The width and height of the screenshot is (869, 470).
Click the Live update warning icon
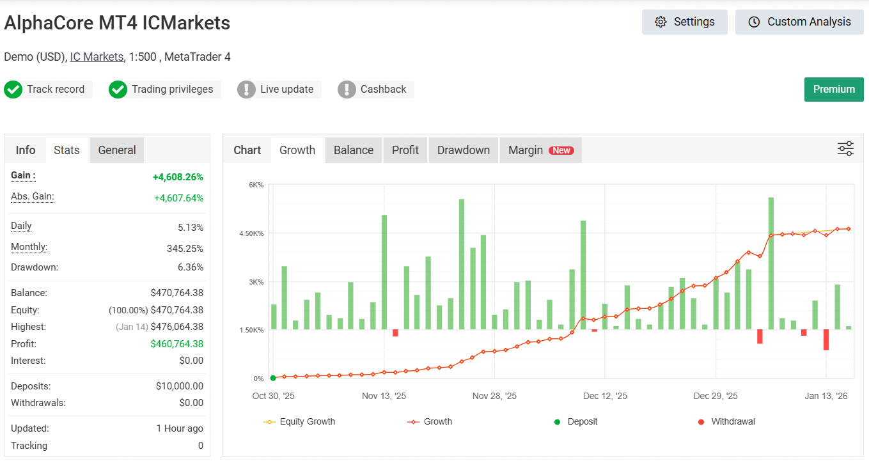(x=246, y=90)
